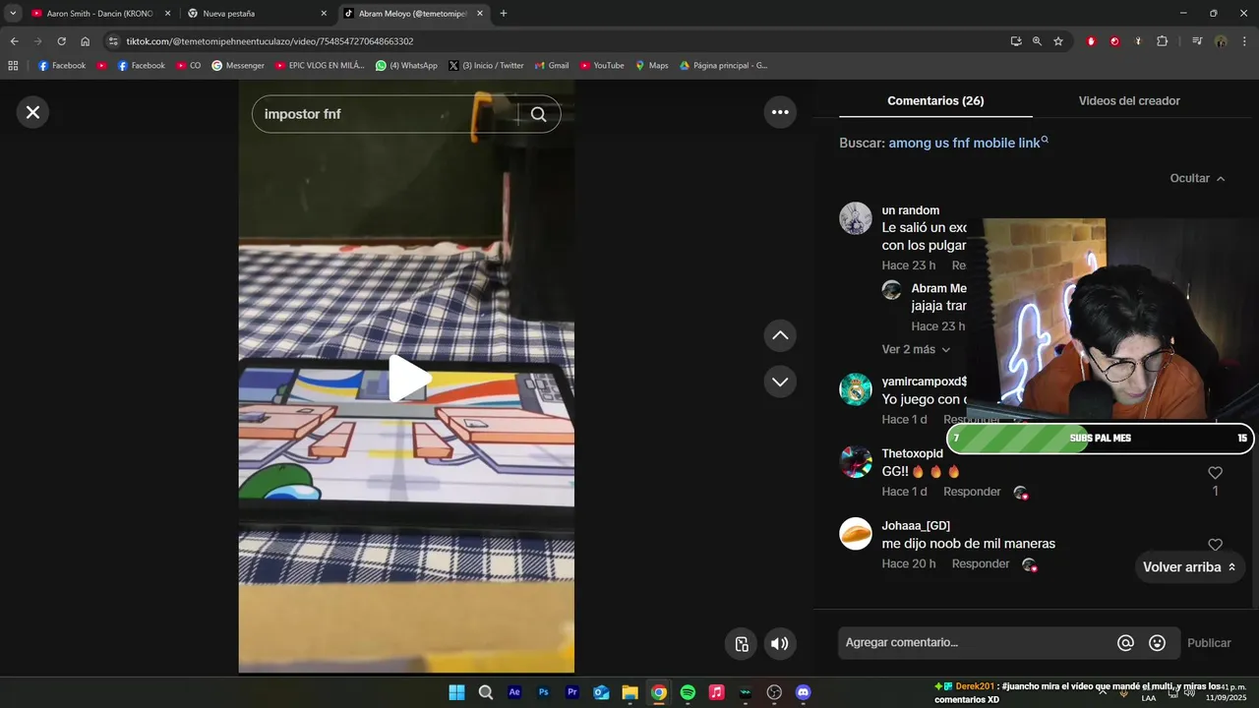Open 'un random' commenter profile name
The width and height of the screenshot is (1259, 708).
point(910,210)
